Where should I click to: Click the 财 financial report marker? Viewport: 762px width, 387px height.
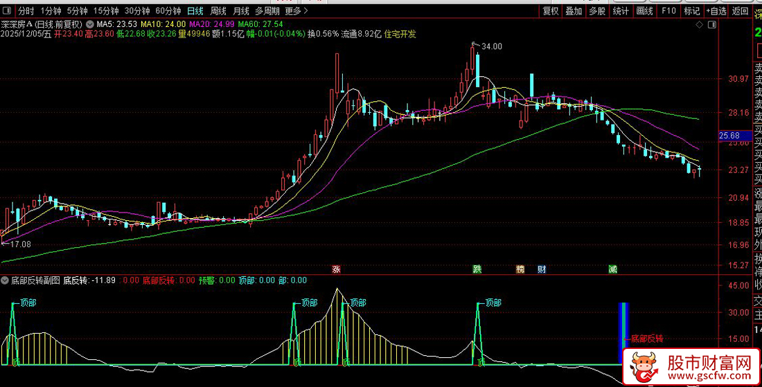click(x=542, y=269)
